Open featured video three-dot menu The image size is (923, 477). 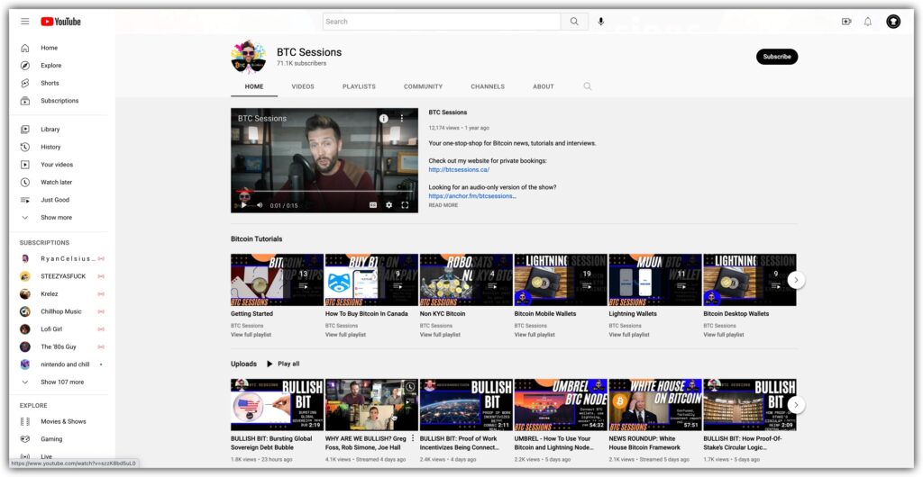pyautogui.click(x=402, y=118)
